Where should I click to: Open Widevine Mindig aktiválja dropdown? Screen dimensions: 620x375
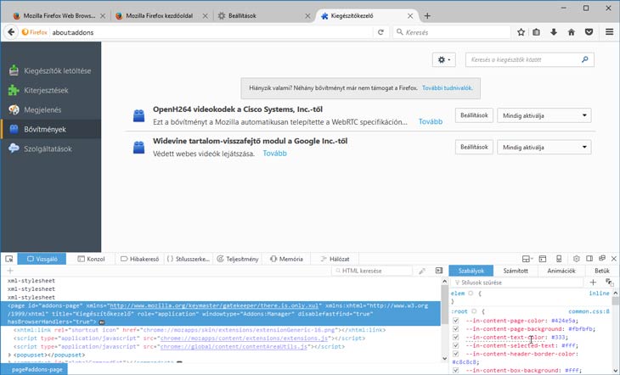544,147
